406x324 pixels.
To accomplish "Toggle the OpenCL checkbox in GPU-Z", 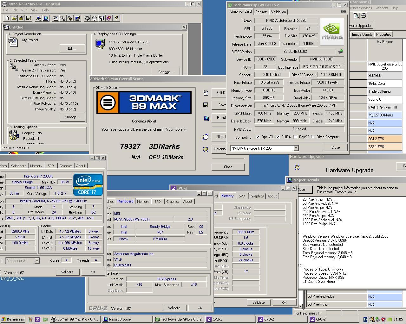I will [x=258, y=137].
